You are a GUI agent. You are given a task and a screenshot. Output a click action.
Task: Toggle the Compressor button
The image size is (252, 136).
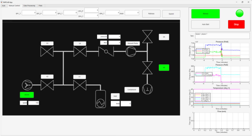(132, 90)
